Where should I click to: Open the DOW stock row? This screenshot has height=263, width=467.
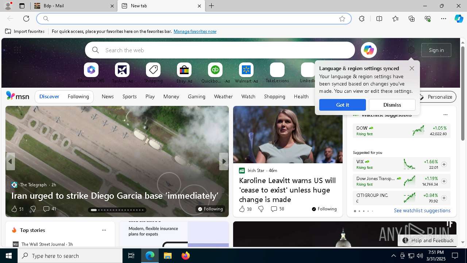point(401,131)
